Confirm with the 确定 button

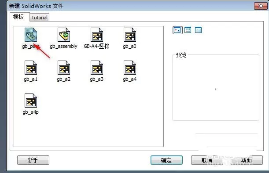[166, 160]
